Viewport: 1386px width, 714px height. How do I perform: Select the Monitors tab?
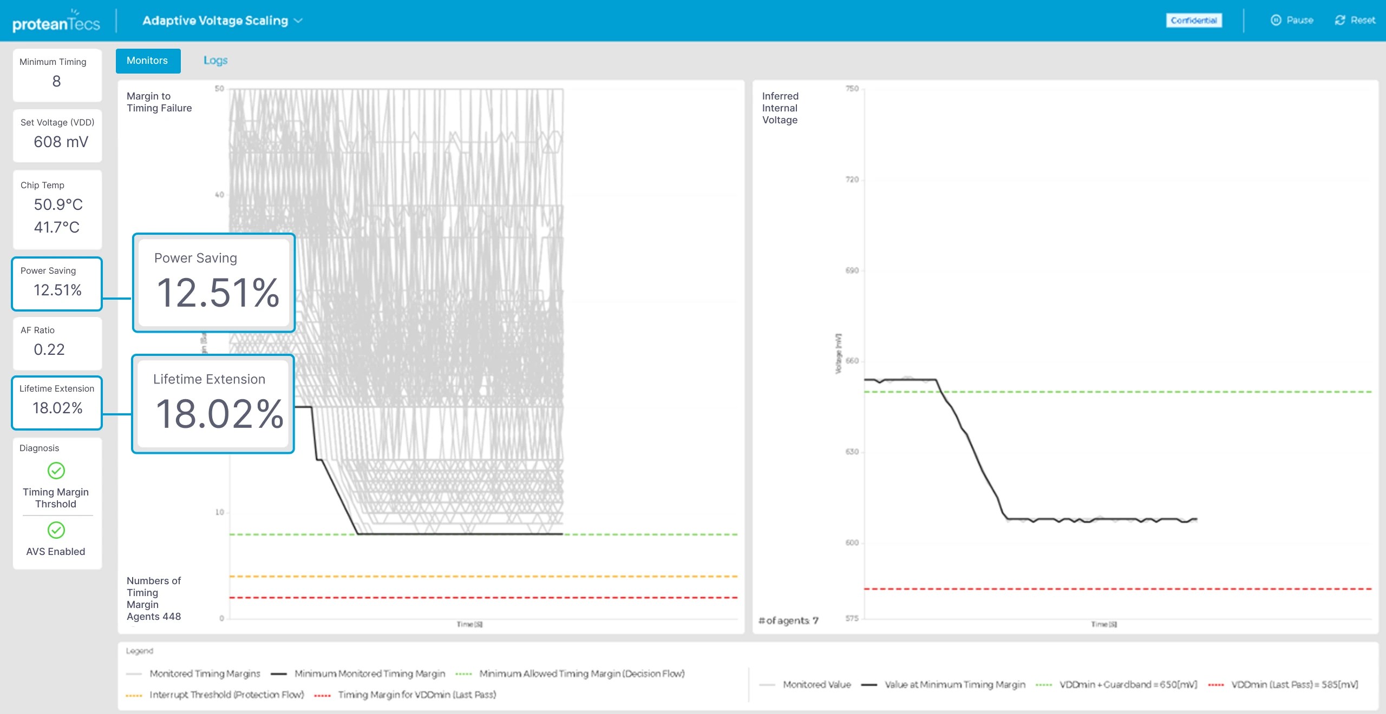pos(147,61)
